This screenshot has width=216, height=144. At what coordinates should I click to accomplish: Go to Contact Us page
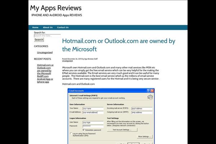pyautogui.click(x=63, y=27)
